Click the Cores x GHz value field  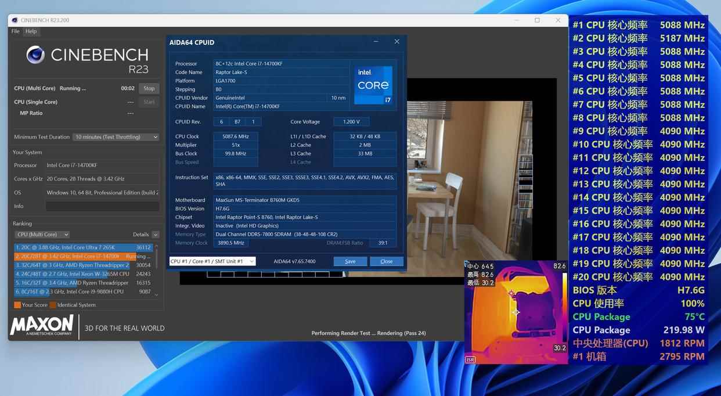[102, 179]
